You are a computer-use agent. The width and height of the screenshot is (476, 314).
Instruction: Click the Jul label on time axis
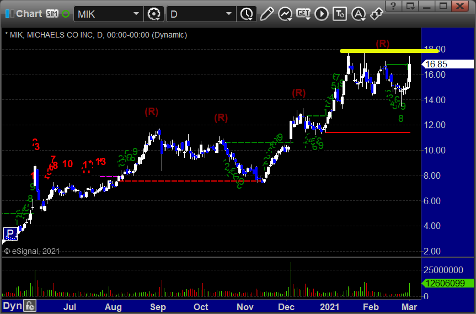[x=70, y=307]
